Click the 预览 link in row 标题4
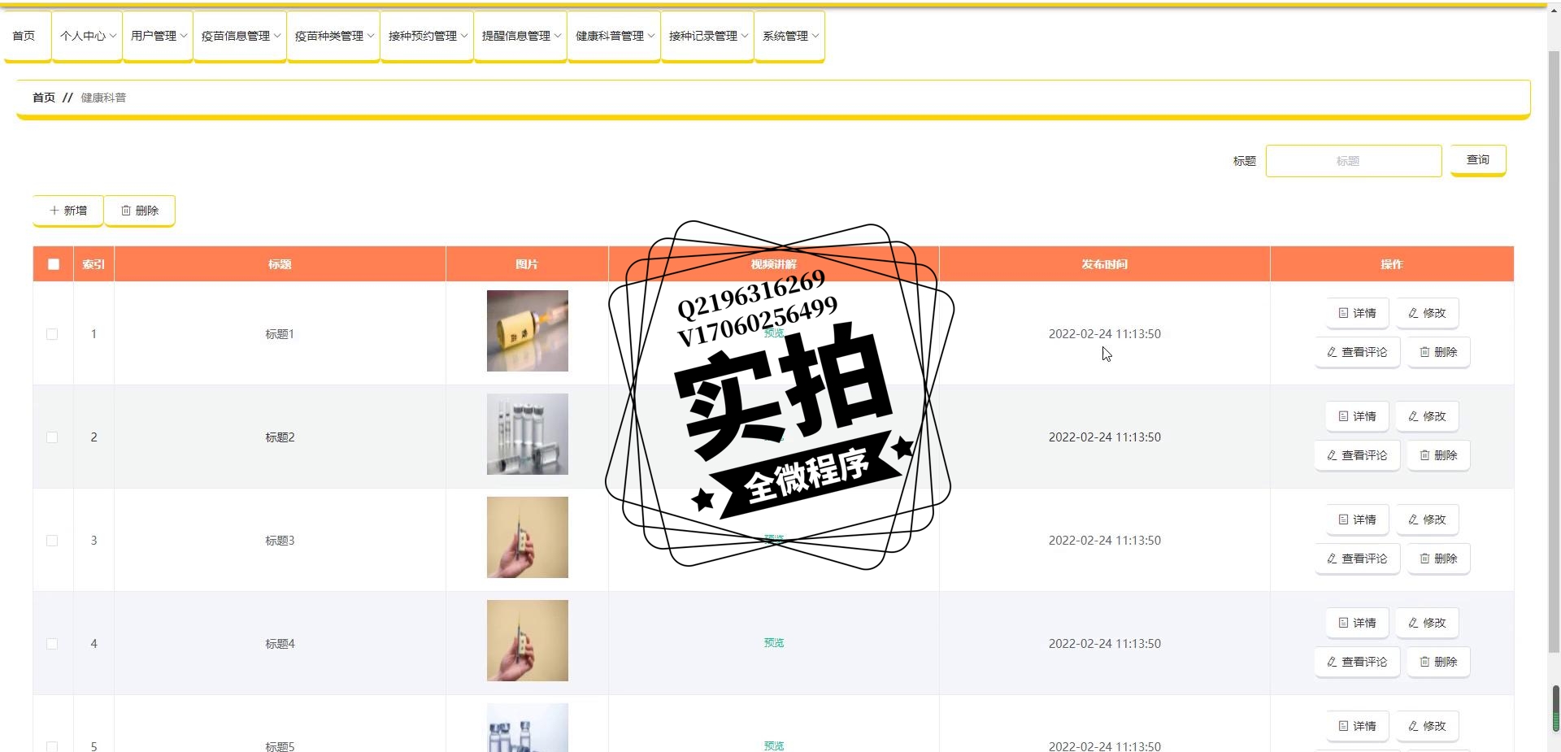The image size is (1561, 752). (774, 643)
